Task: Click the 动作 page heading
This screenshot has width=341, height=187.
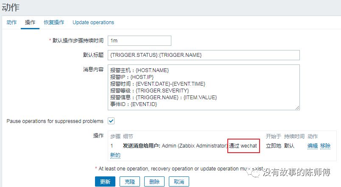Action: pos(11,7)
